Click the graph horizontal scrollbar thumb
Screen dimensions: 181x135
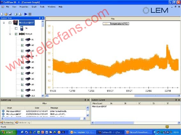pyautogui.click(x=156, y=96)
